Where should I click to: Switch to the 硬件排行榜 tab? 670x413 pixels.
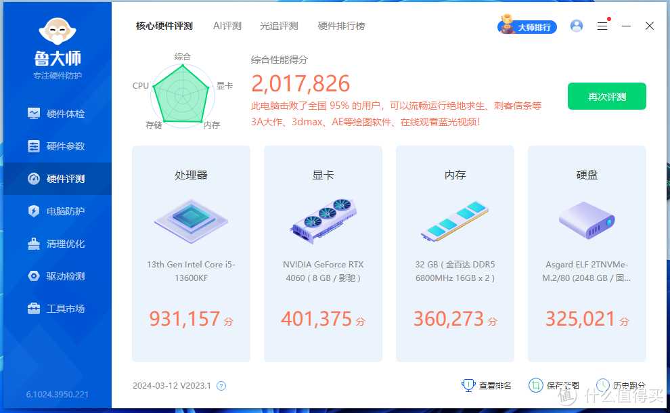tap(341, 26)
